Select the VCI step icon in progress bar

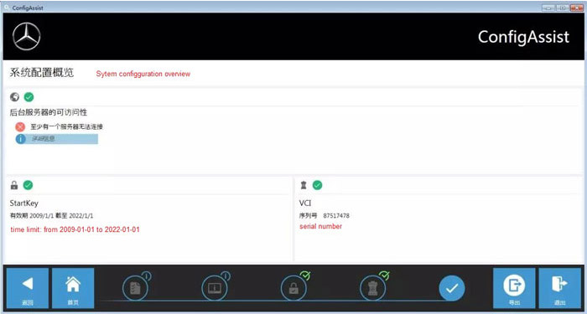click(372, 288)
